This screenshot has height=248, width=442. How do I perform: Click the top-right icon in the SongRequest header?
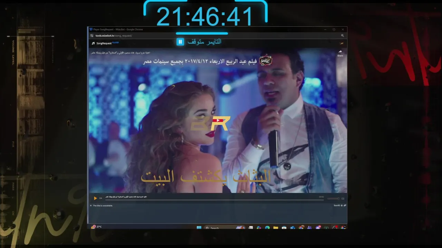[x=342, y=43]
